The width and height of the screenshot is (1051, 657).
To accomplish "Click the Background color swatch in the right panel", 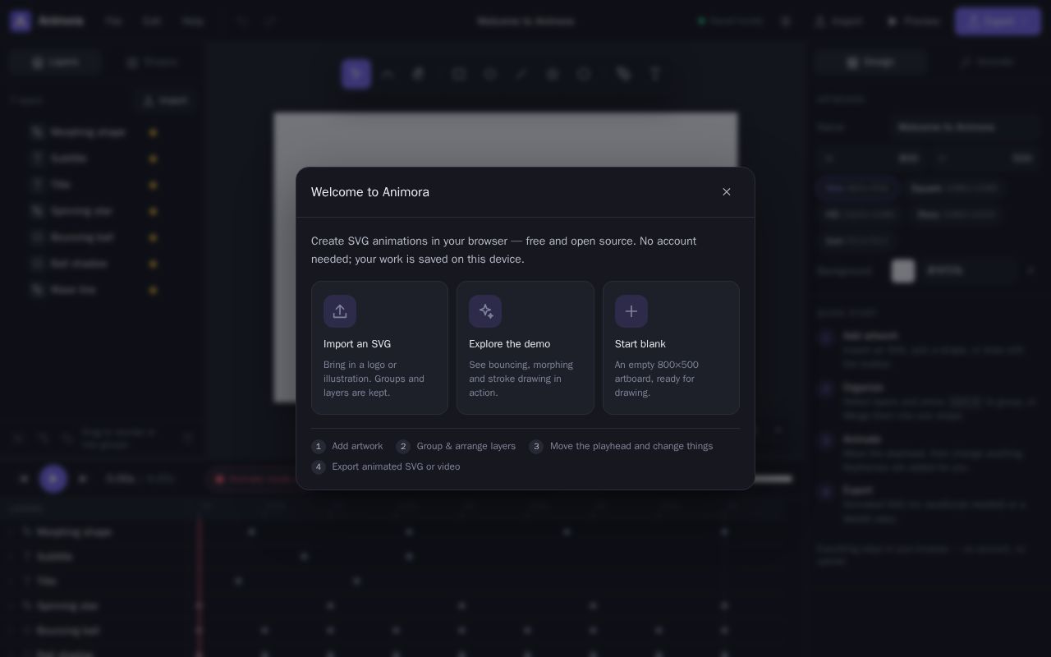I will pyautogui.click(x=903, y=270).
